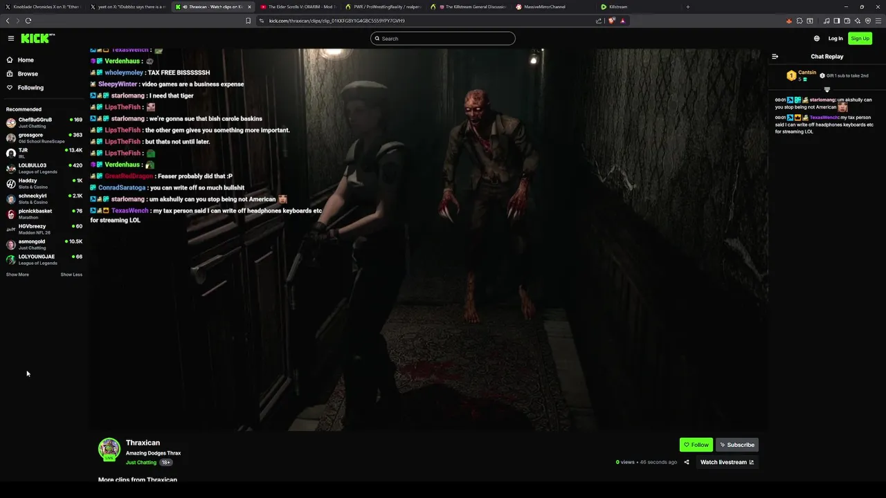Click the browser forward arrow
Viewport: 886px width, 498px height.
(x=17, y=21)
